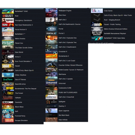Viewport: 135px width, 135px height.
Task: Click 'Call of Duty: Black Ops III' title
Action: [24, 70]
